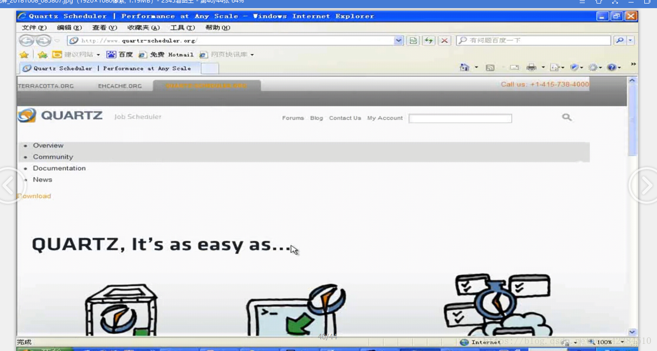Open the 收藏夹(A) menu
657x351 pixels.
click(143, 28)
